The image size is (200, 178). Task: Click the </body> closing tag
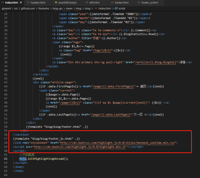click(19, 167)
